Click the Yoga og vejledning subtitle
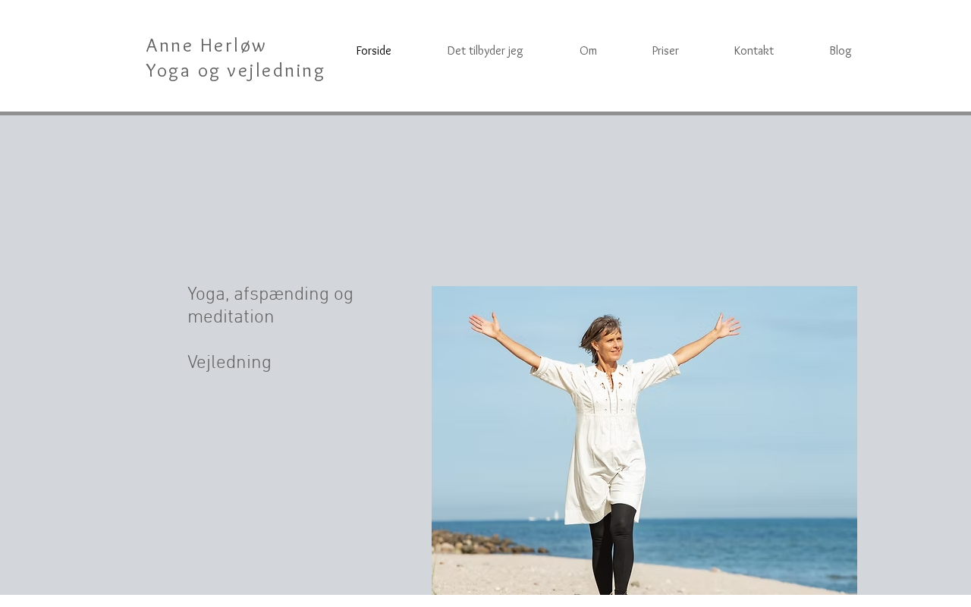Image resolution: width=971 pixels, height=607 pixels. point(235,71)
